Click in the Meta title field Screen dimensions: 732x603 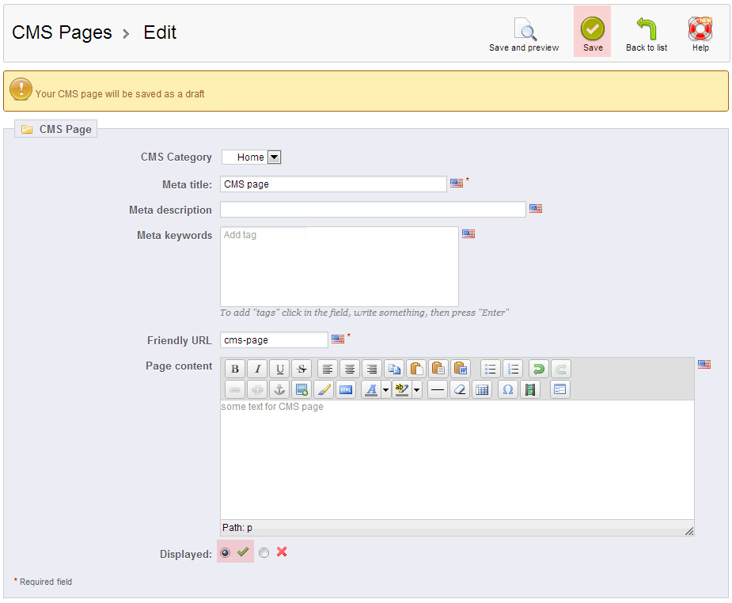tap(333, 184)
